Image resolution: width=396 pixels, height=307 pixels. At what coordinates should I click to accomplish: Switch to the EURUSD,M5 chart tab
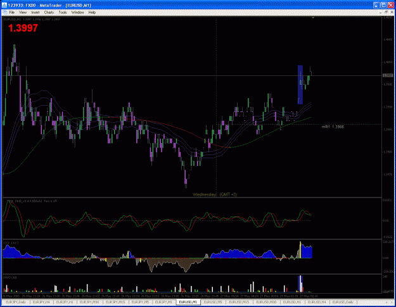213,302
